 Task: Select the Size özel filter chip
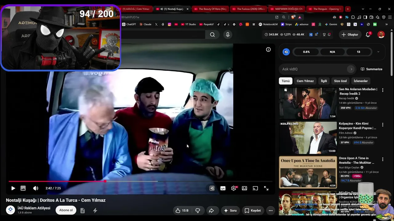pos(340,81)
